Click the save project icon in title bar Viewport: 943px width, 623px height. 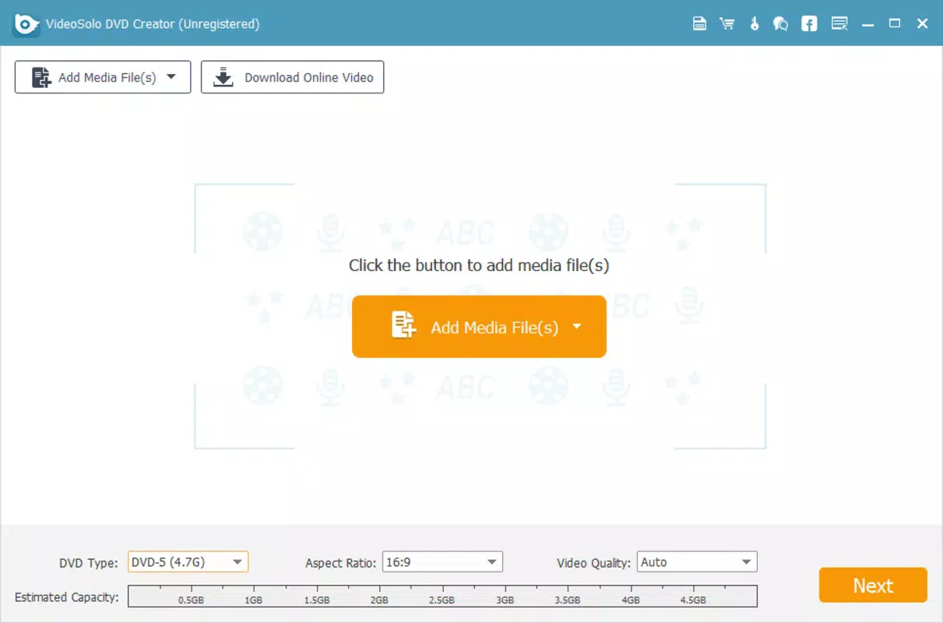tap(699, 24)
